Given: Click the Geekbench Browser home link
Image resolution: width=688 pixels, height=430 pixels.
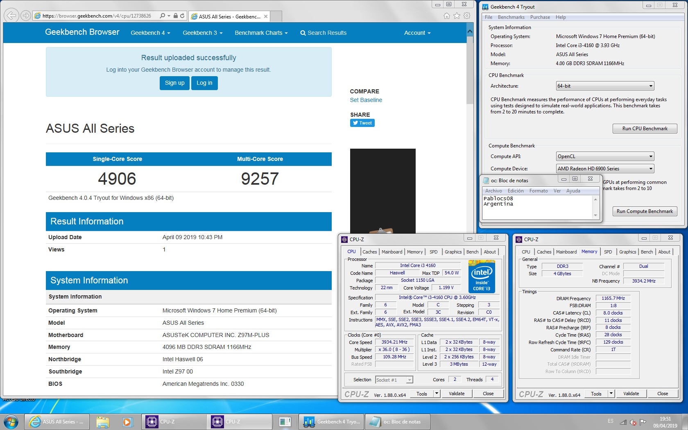Looking at the screenshot, I should tap(82, 32).
